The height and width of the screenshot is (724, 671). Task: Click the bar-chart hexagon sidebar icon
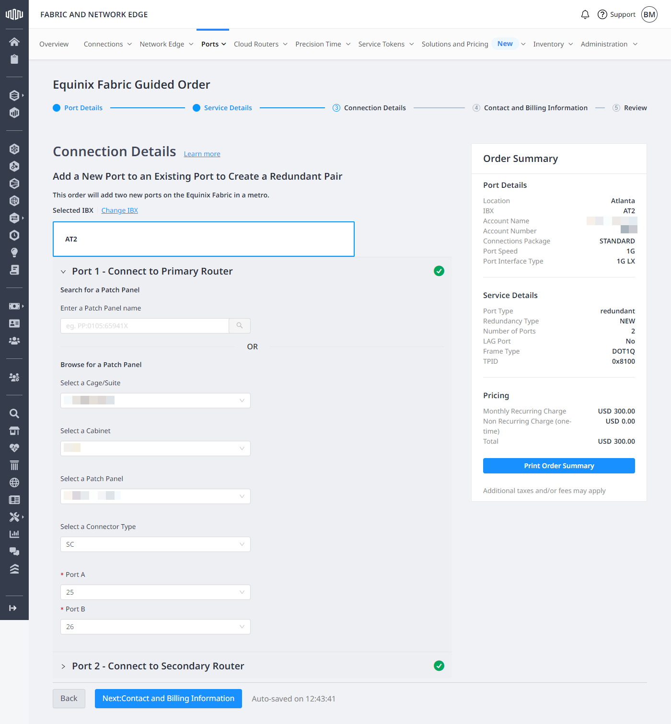point(14,113)
